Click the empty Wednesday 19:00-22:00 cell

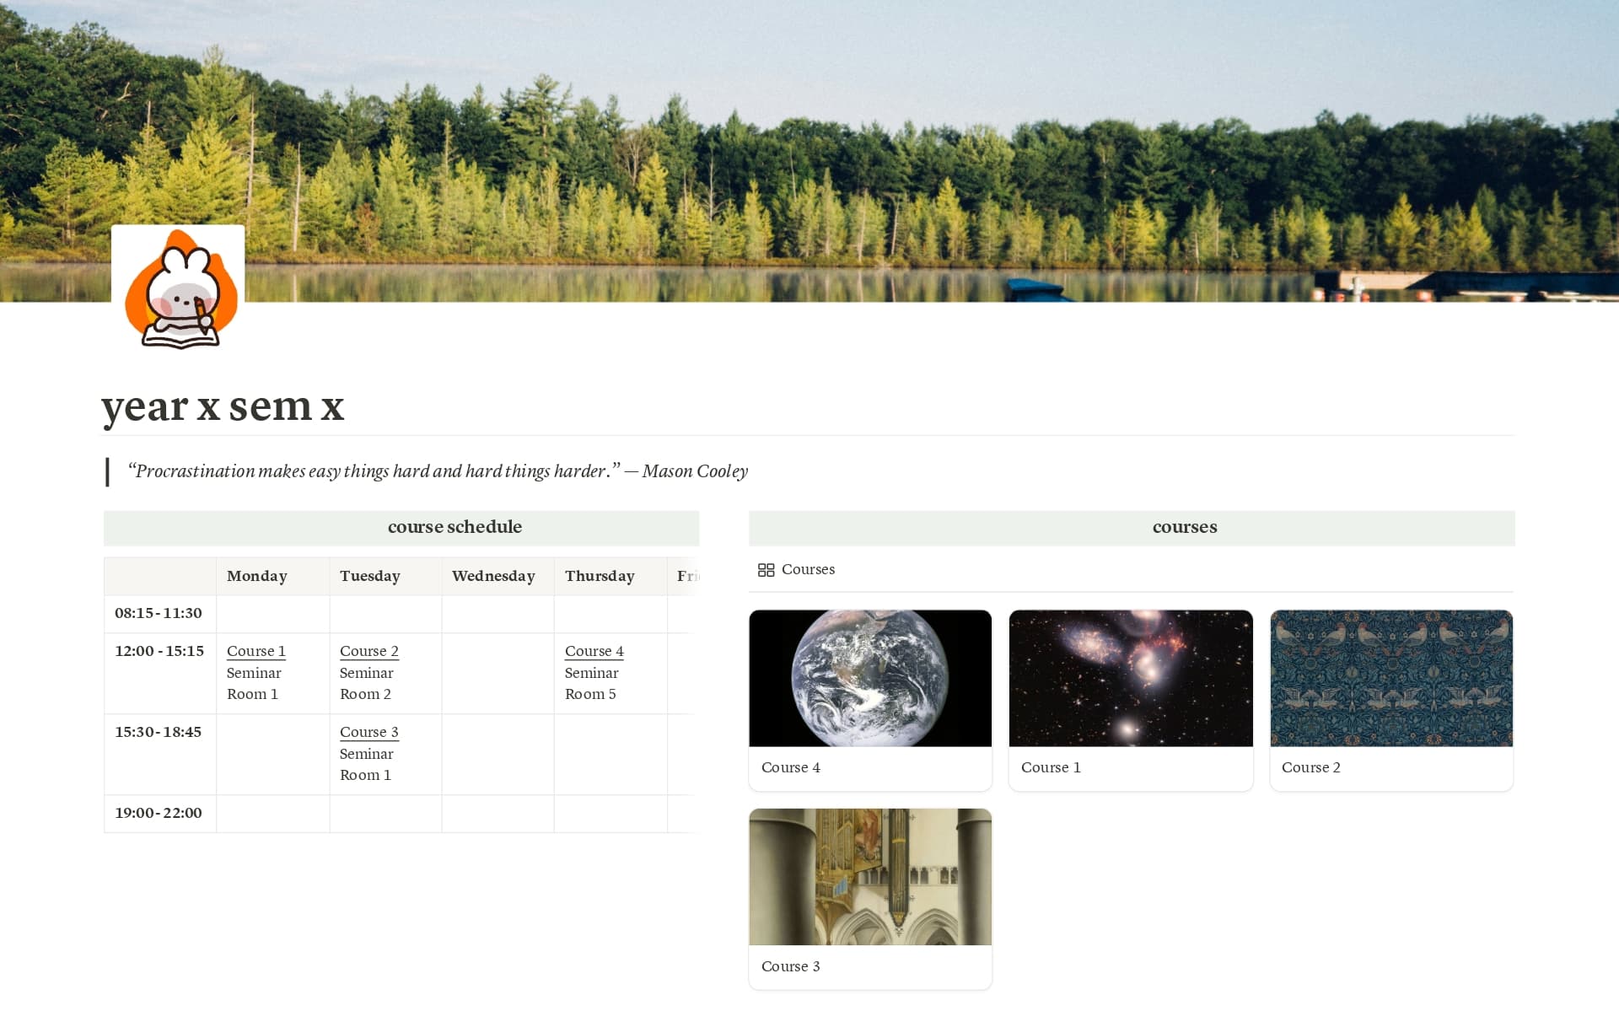(497, 813)
